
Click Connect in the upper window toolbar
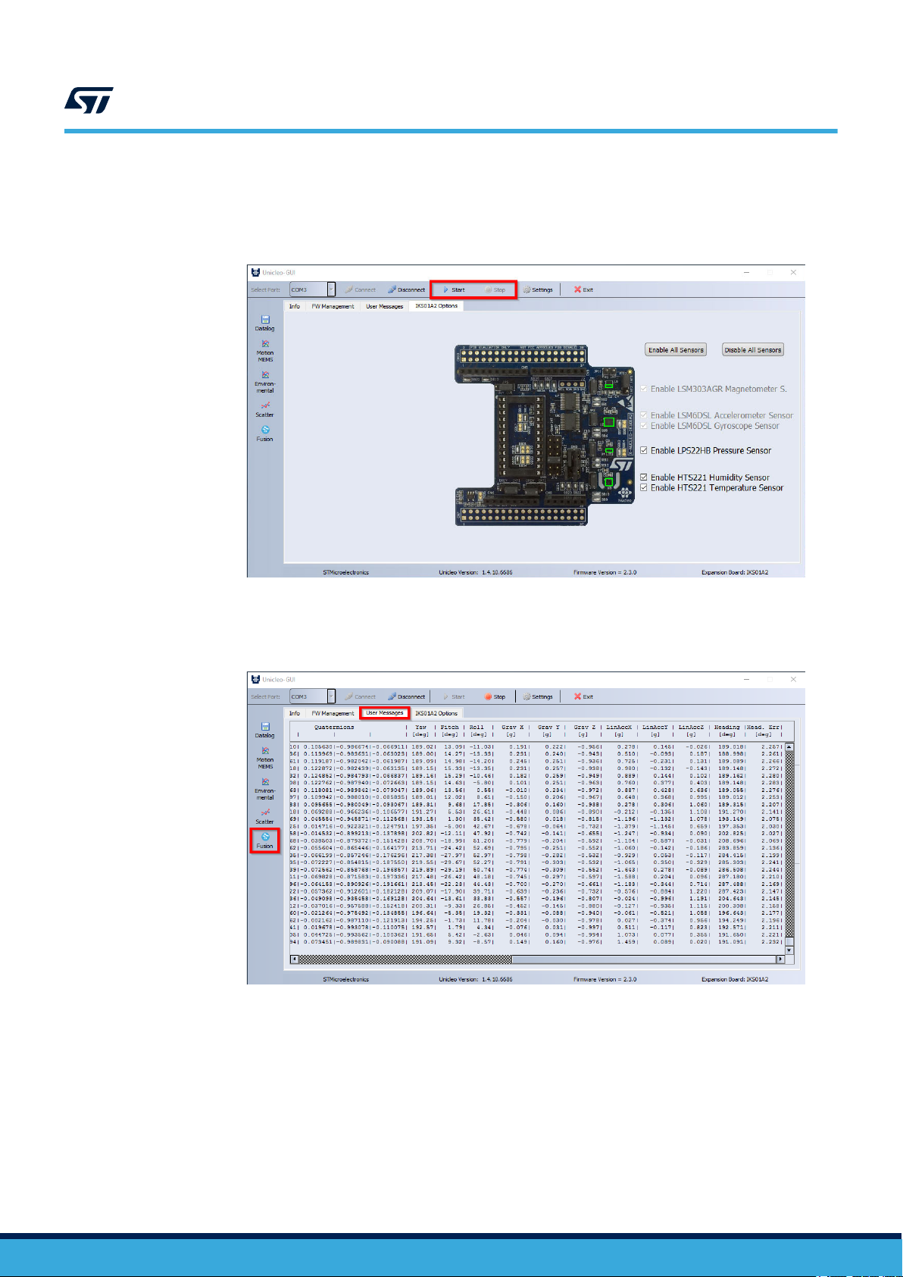(x=360, y=290)
